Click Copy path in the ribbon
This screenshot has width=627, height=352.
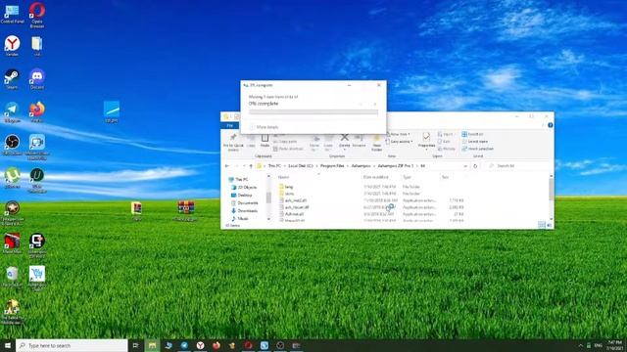click(x=285, y=142)
